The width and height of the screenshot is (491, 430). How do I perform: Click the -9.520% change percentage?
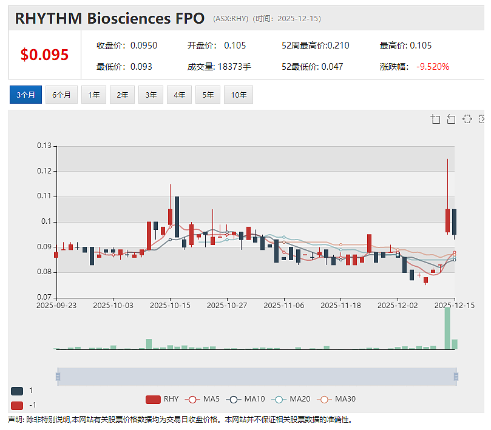tap(433, 67)
